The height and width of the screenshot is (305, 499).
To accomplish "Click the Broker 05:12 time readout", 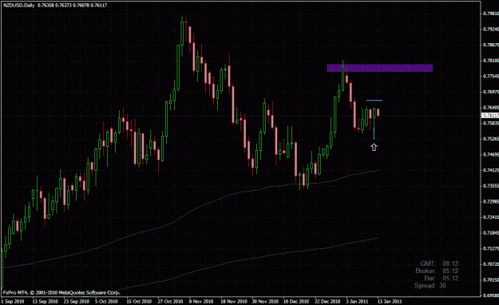I will click(437, 271).
